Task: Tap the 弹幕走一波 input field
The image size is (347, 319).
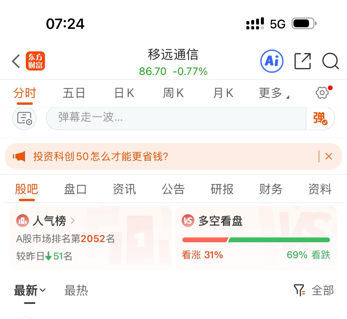Action: (176, 118)
